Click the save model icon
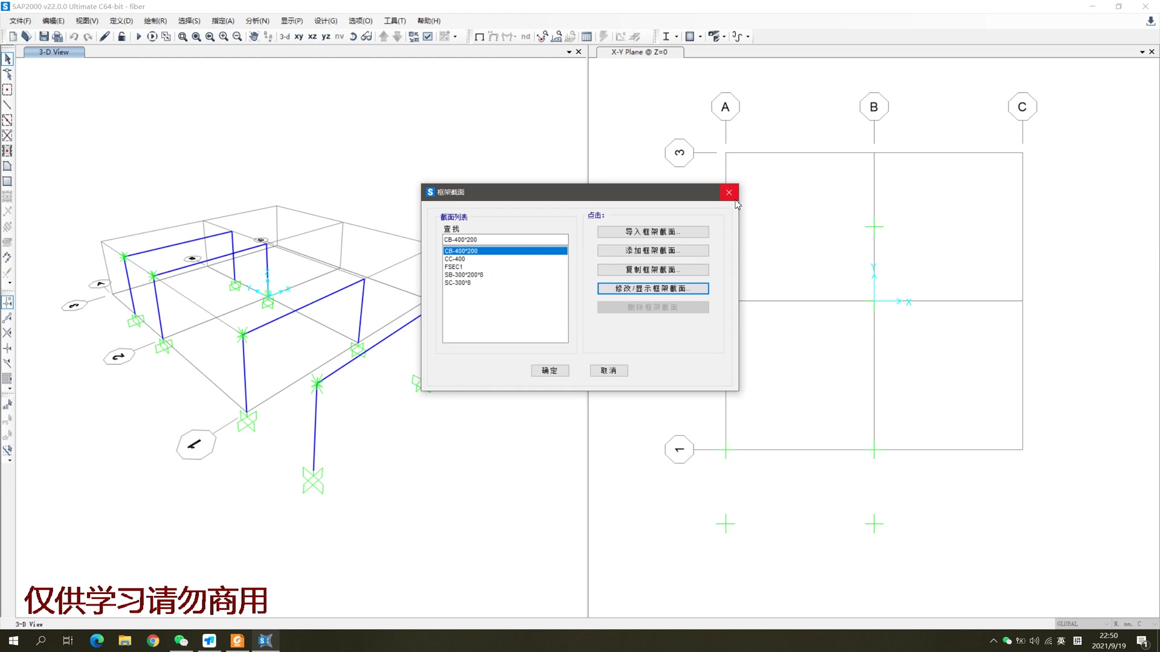Screen dimensions: 1160x652 click(44, 37)
